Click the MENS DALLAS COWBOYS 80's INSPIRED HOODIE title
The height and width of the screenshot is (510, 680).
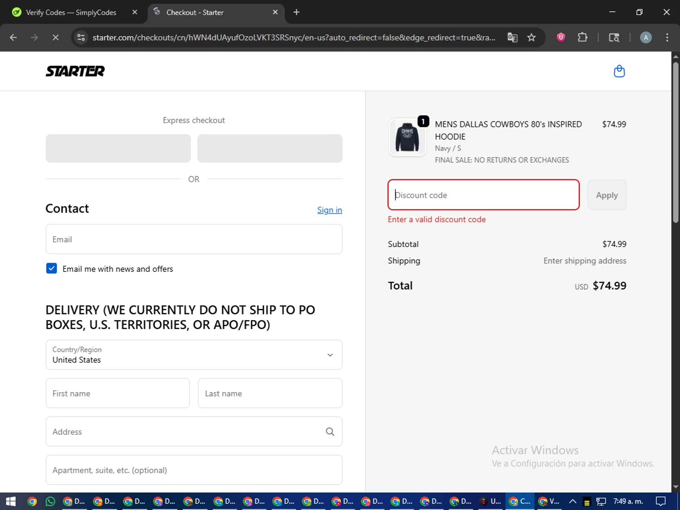click(508, 130)
